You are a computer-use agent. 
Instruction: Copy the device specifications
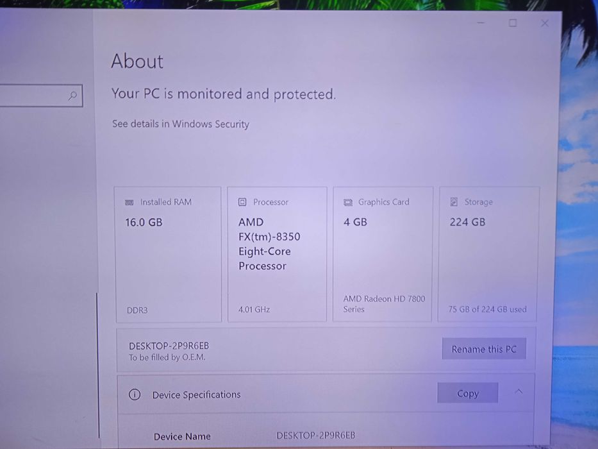[467, 394]
